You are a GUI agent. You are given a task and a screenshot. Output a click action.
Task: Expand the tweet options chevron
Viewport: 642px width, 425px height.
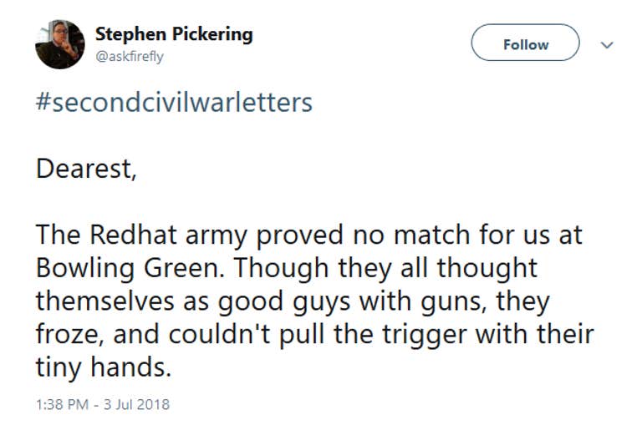pos(607,44)
